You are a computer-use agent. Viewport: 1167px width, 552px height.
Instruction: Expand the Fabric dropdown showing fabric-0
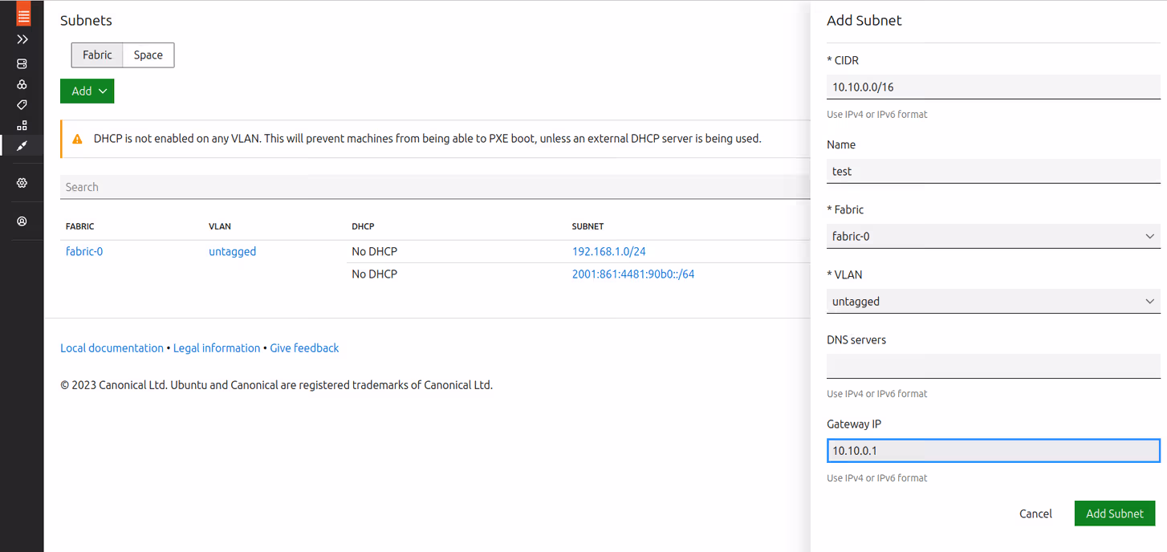click(x=993, y=237)
